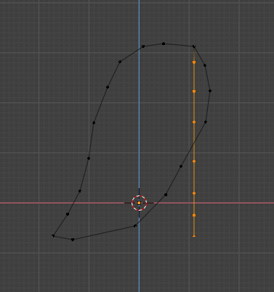Click the 3D cursor at the origin

(x=139, y=203)
